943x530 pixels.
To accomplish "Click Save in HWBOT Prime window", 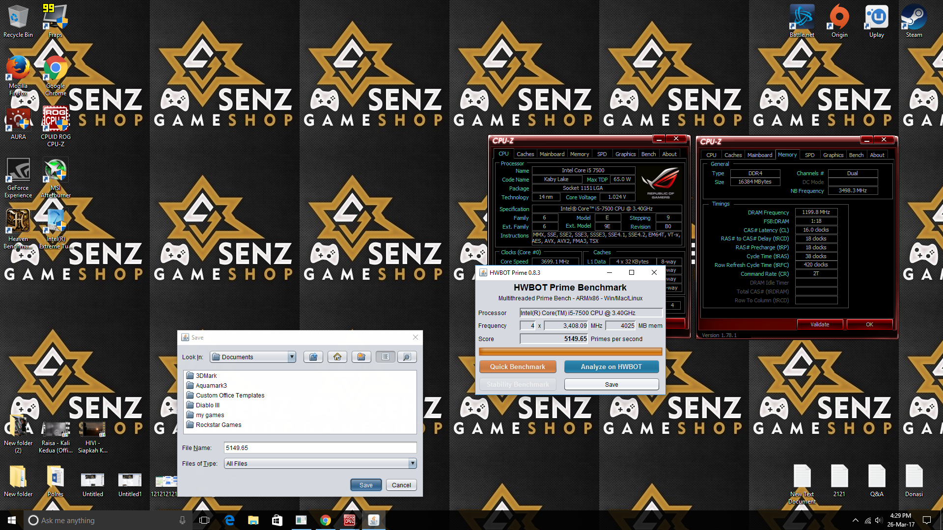I will 611,384.
